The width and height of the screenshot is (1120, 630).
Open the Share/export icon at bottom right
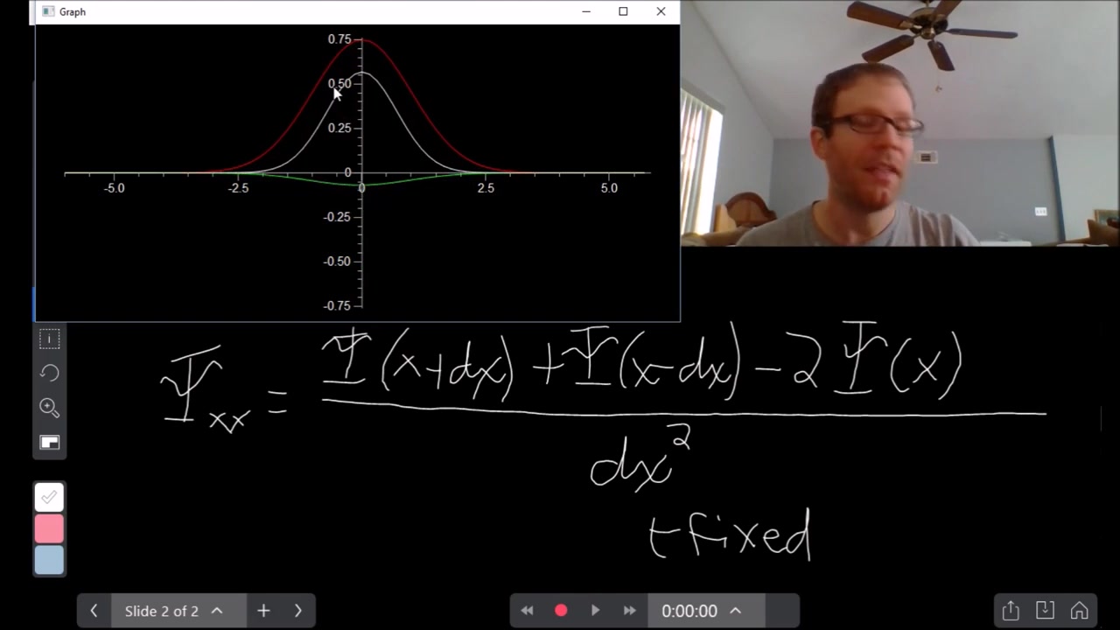(x=1011, y=610)
